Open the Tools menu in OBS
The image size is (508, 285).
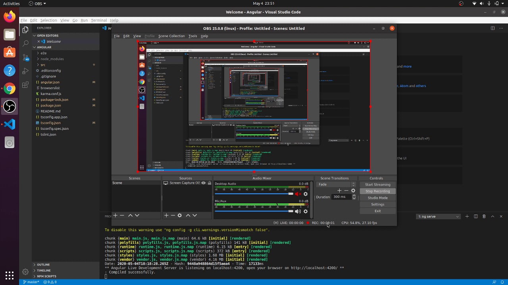tap(192, 36)
